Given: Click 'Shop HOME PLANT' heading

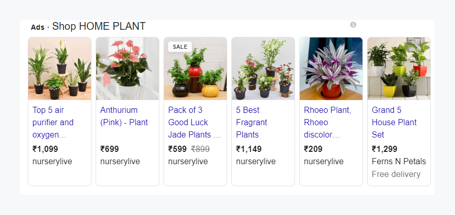Looking at the screenshot, I should coord(99,26).
